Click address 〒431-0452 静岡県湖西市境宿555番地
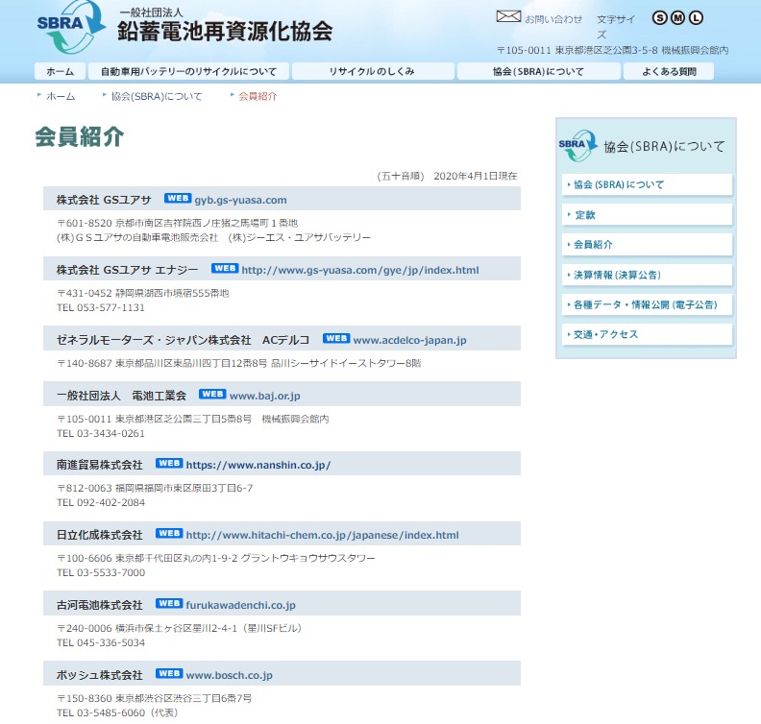This screenshot has width=761, height=724. pos(143,293)
